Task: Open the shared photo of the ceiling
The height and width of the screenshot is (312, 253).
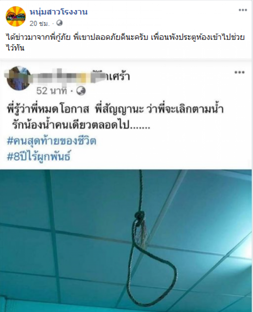Action: click(126, 240)
